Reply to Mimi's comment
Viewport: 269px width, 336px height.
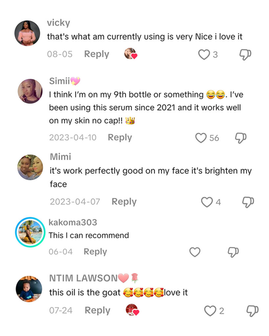[x=124, y=201]
